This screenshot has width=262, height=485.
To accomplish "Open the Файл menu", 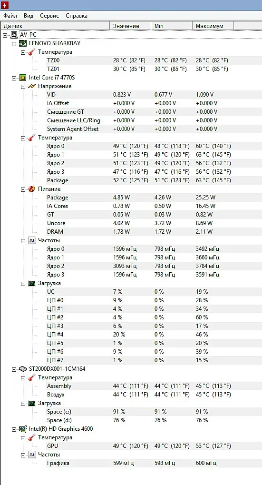I will [x=10, y=15].
